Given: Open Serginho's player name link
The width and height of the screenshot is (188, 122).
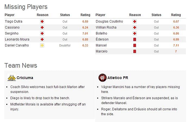Looking at the screenshot, I should click(x=12, y=33).
